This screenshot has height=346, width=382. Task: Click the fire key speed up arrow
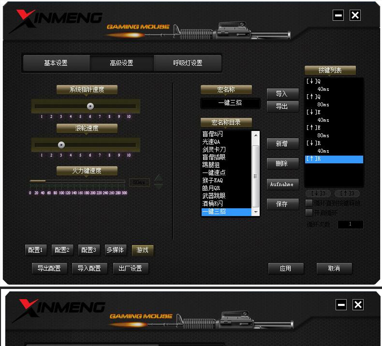(159, 178)
